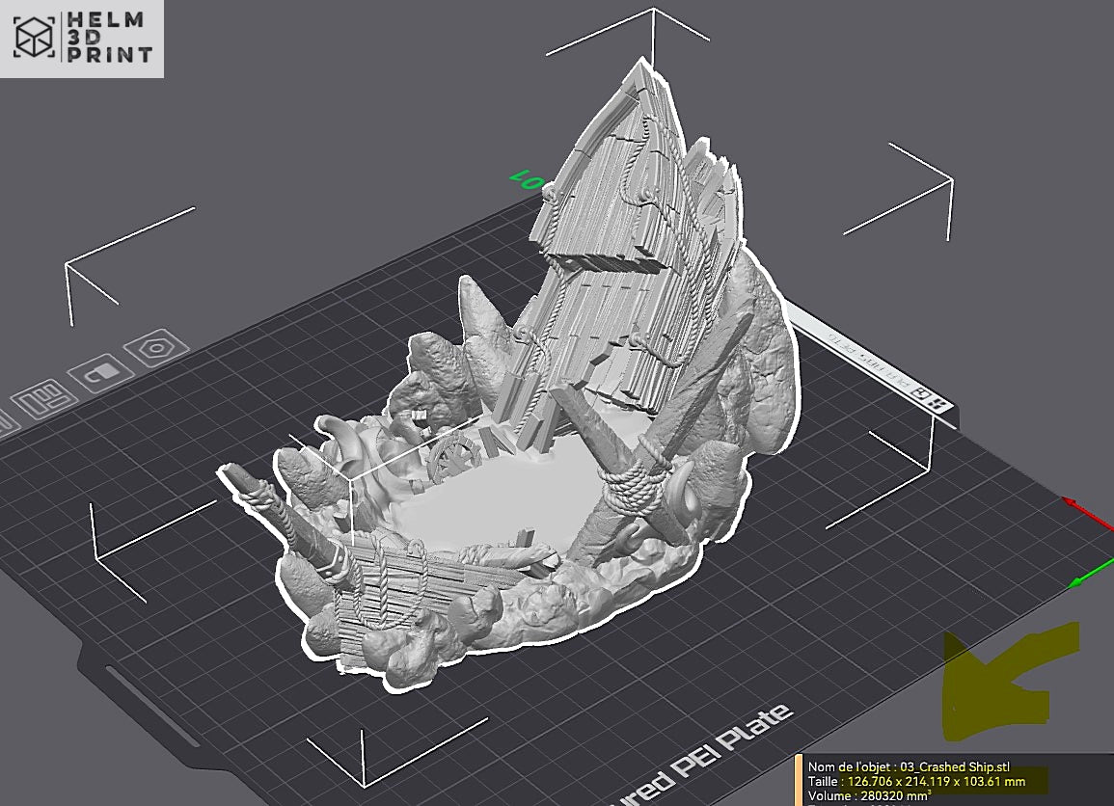Click the green plate number 01 label
1114x806 pixels.
[528, 179]
